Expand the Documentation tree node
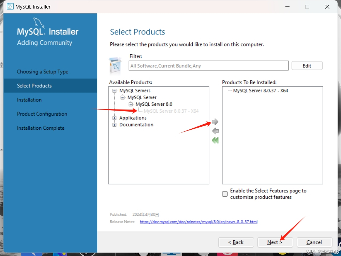341x256 pixels. click(114, 125)
